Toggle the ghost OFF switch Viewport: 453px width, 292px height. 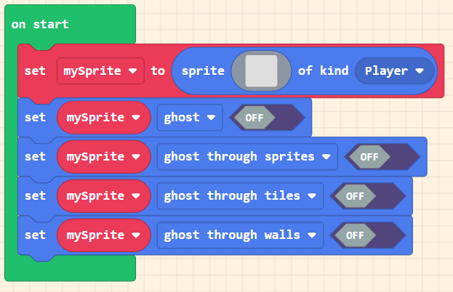266,117
